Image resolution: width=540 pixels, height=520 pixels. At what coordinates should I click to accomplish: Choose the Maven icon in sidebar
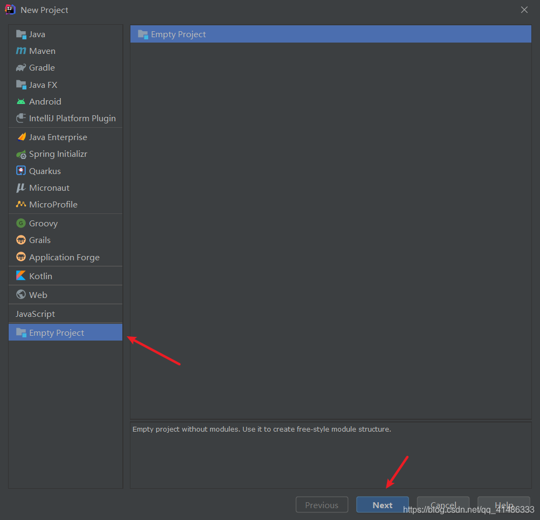click(x=21, y=51)
